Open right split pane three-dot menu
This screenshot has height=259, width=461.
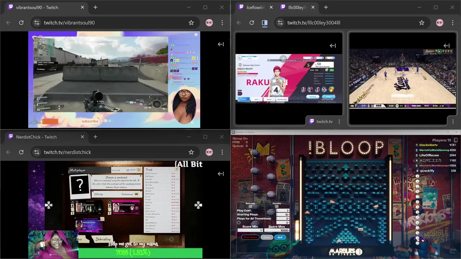click(x=453, y=122)
